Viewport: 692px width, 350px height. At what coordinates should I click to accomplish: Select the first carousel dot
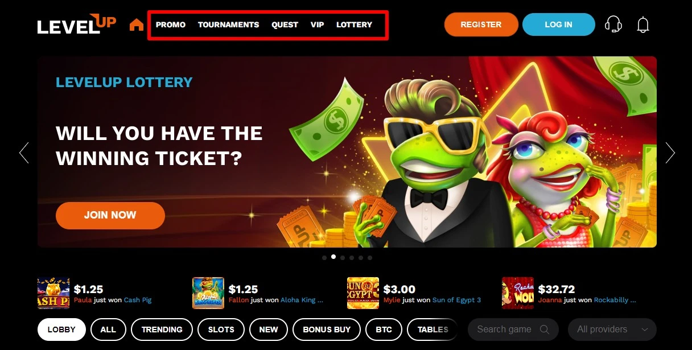click(x=324, y=258)
